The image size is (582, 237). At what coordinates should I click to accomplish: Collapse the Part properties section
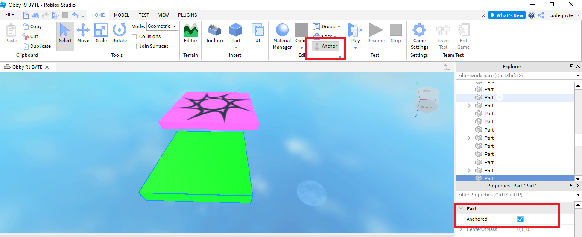(x=461, y=208)
